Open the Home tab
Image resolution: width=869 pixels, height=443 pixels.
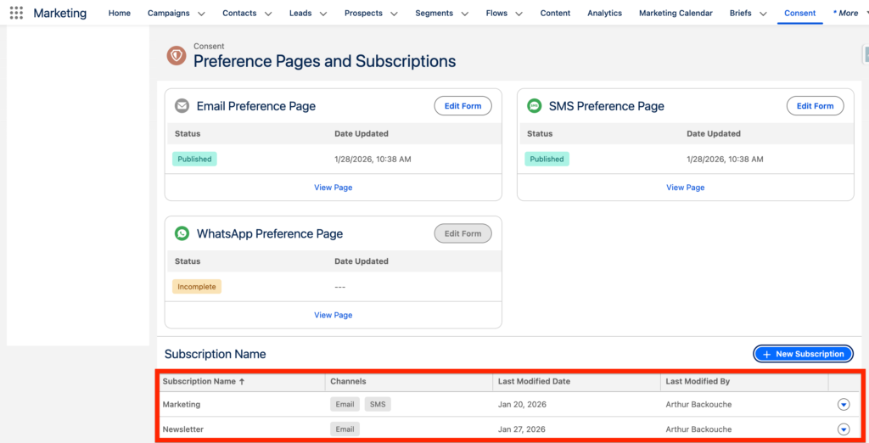click(x=120, y=14)
